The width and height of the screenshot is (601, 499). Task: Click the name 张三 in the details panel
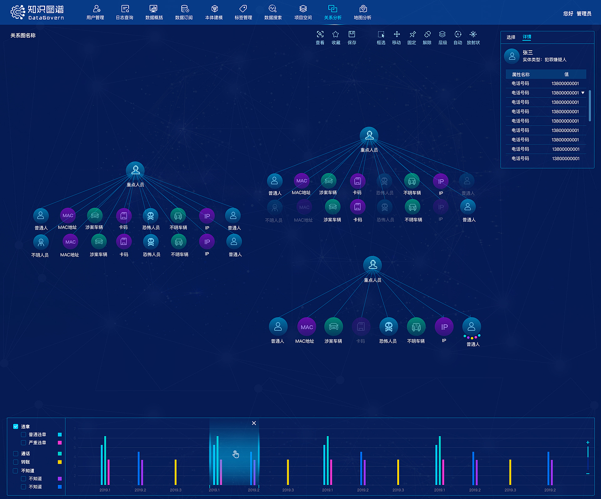pos(528,53)
